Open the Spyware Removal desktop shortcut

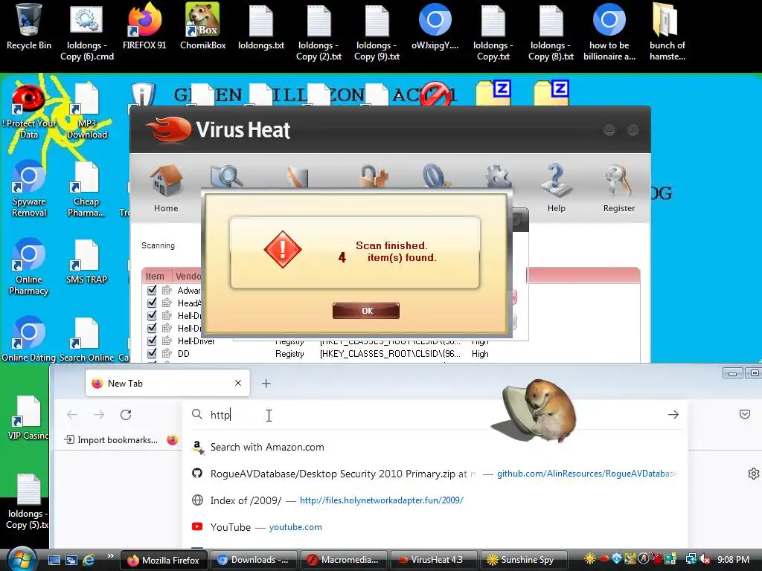click(29, 190)
